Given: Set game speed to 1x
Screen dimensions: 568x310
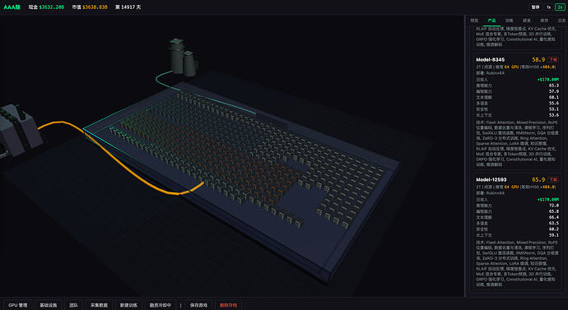Looking at the screenshot, I should [x=548, y=7].
